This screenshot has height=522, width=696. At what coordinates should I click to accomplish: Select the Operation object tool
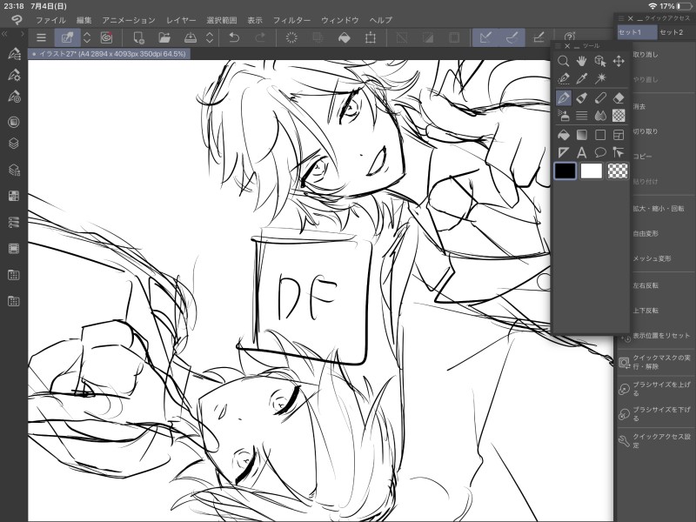point(600,61)
